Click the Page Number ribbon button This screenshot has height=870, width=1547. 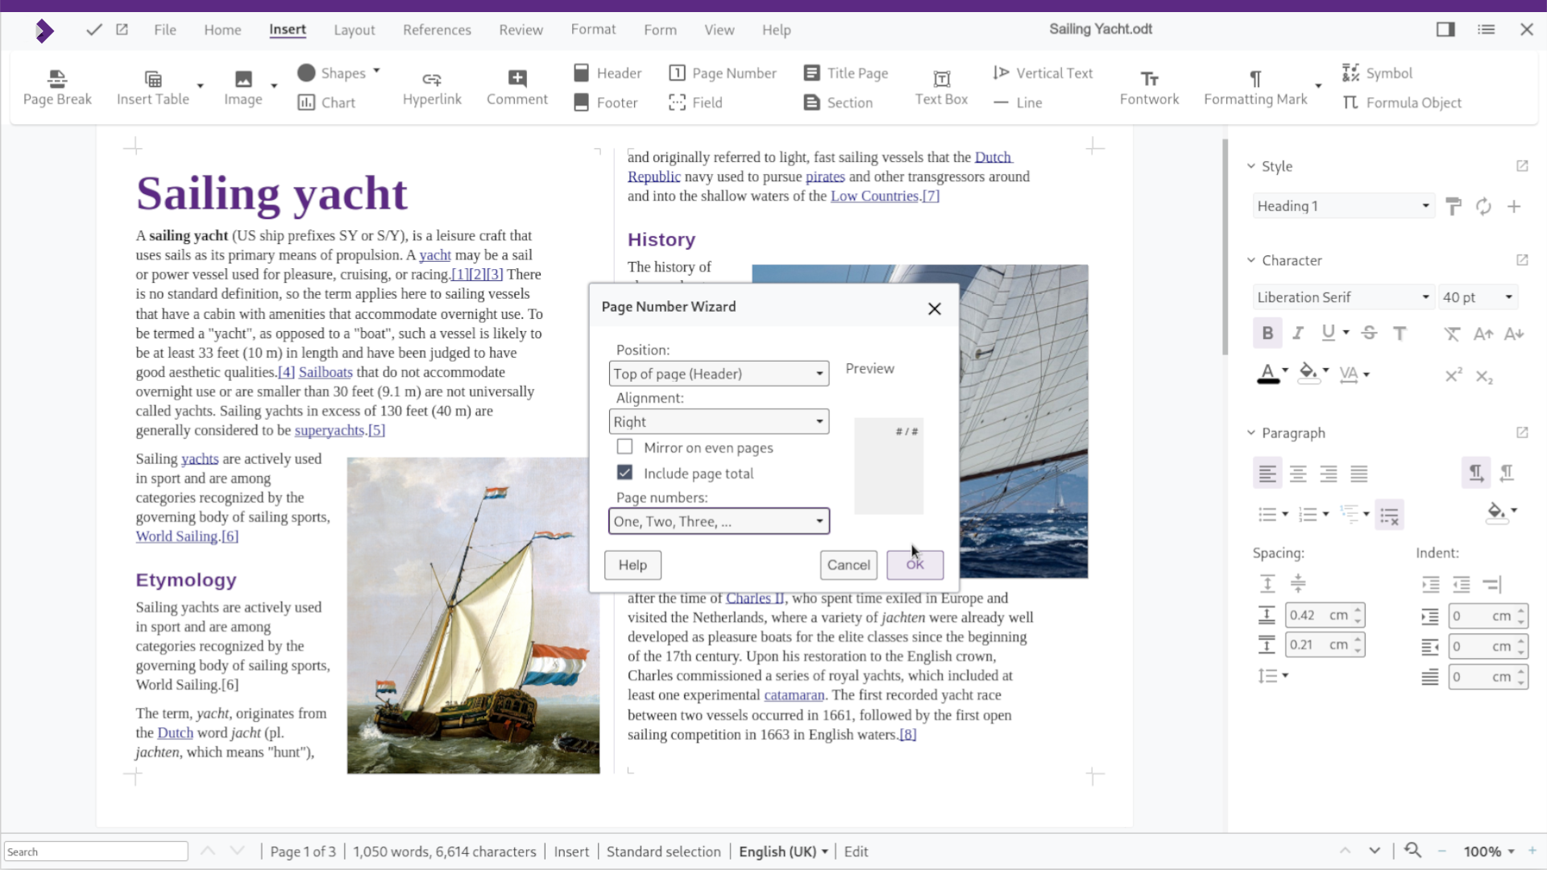pyautogui.click(x=722, y=73)
